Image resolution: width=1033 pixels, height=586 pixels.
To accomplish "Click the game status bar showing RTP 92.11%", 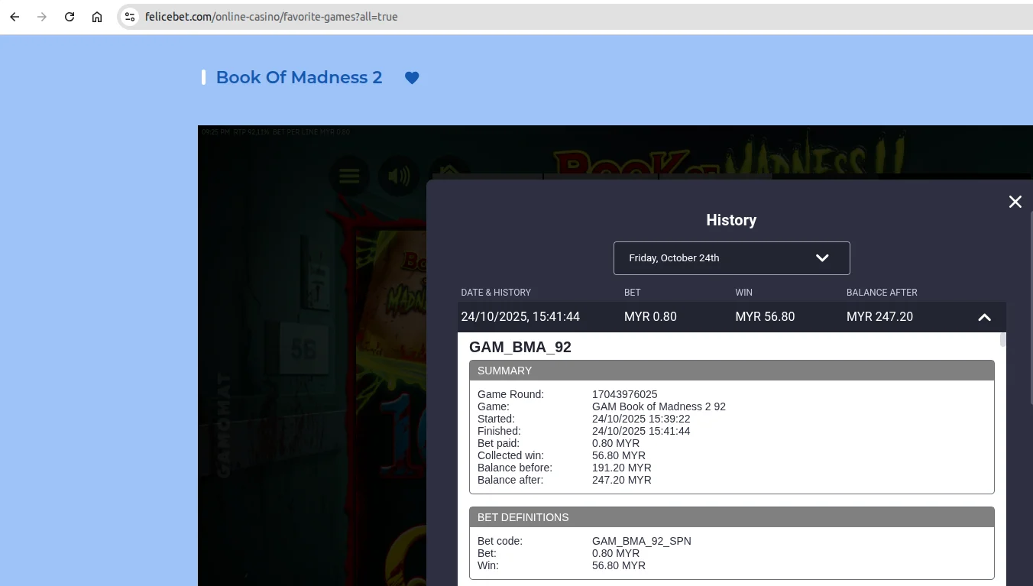I will tap(276, 132).
